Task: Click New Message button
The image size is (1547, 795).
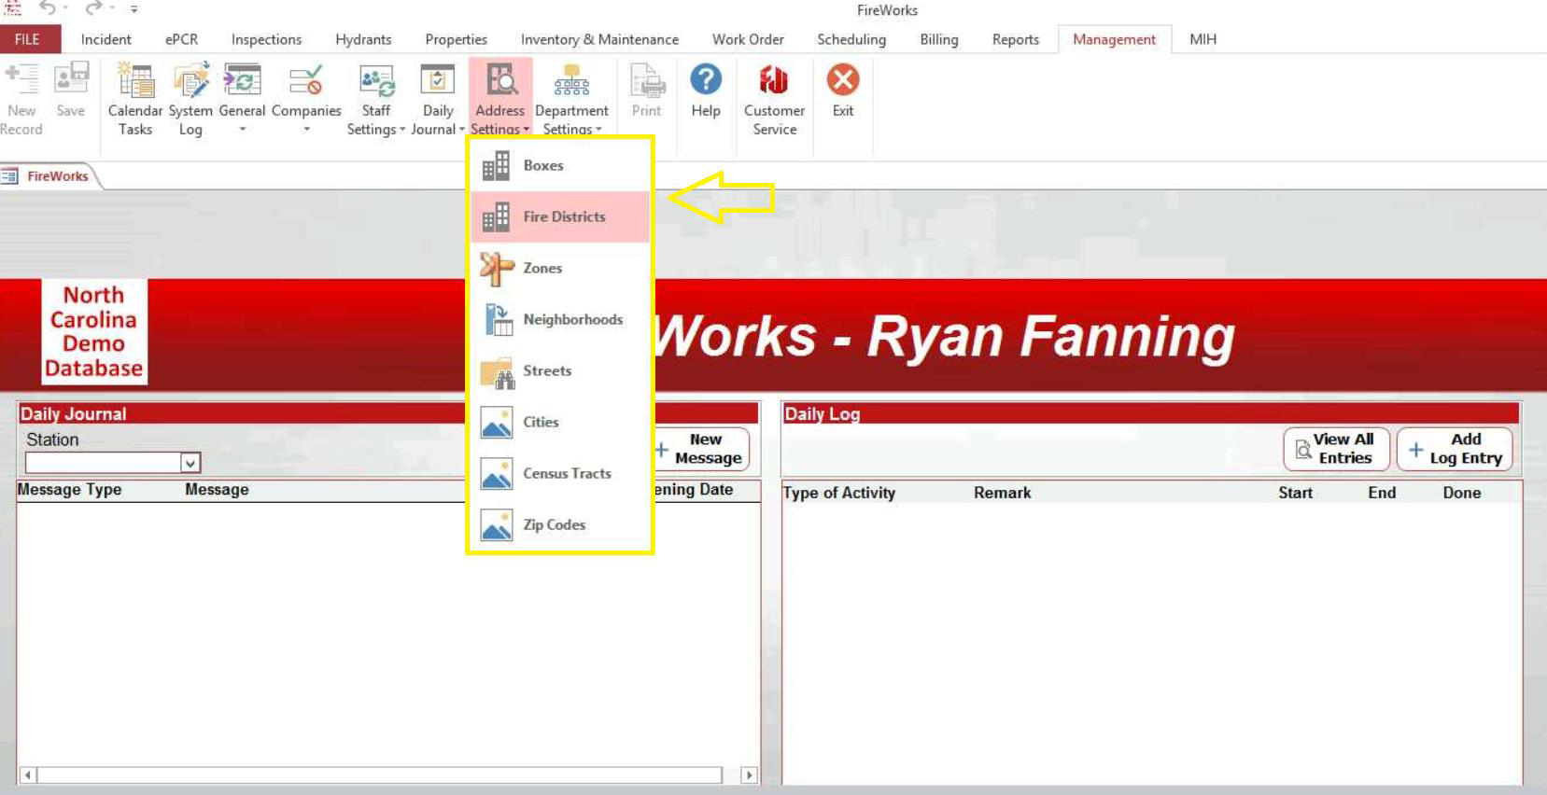Action: pyautogui.click(x=701, y=449)
